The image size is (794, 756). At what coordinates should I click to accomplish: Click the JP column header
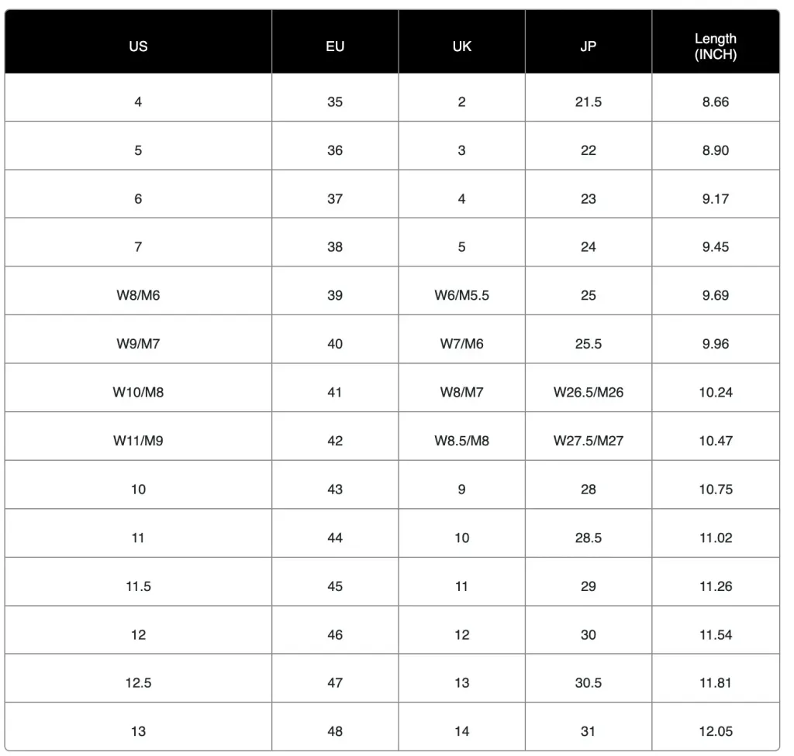(588, 46)
